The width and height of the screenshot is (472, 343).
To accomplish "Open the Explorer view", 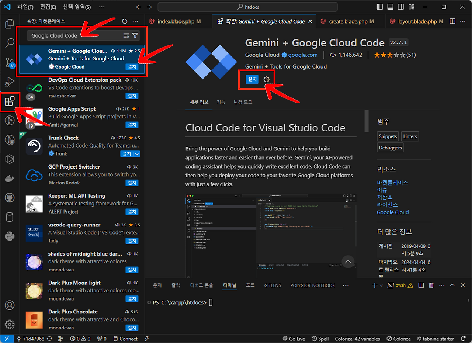I will point(9,23).
